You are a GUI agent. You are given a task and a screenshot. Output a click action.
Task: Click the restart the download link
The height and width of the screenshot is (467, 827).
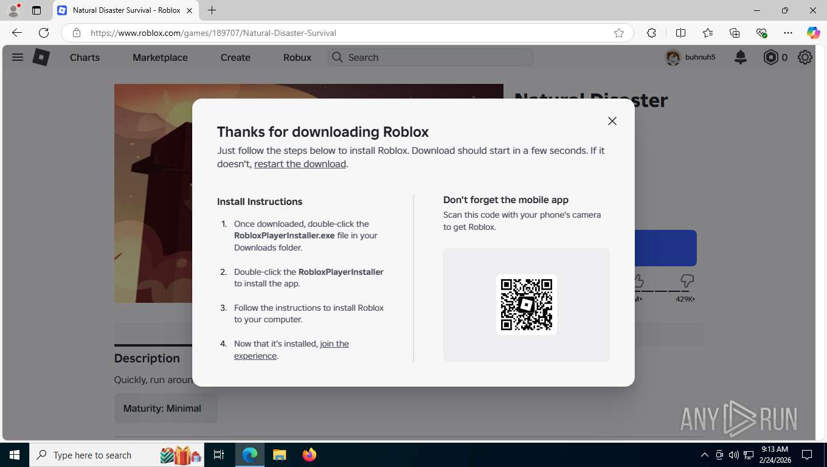coord(300,164)
